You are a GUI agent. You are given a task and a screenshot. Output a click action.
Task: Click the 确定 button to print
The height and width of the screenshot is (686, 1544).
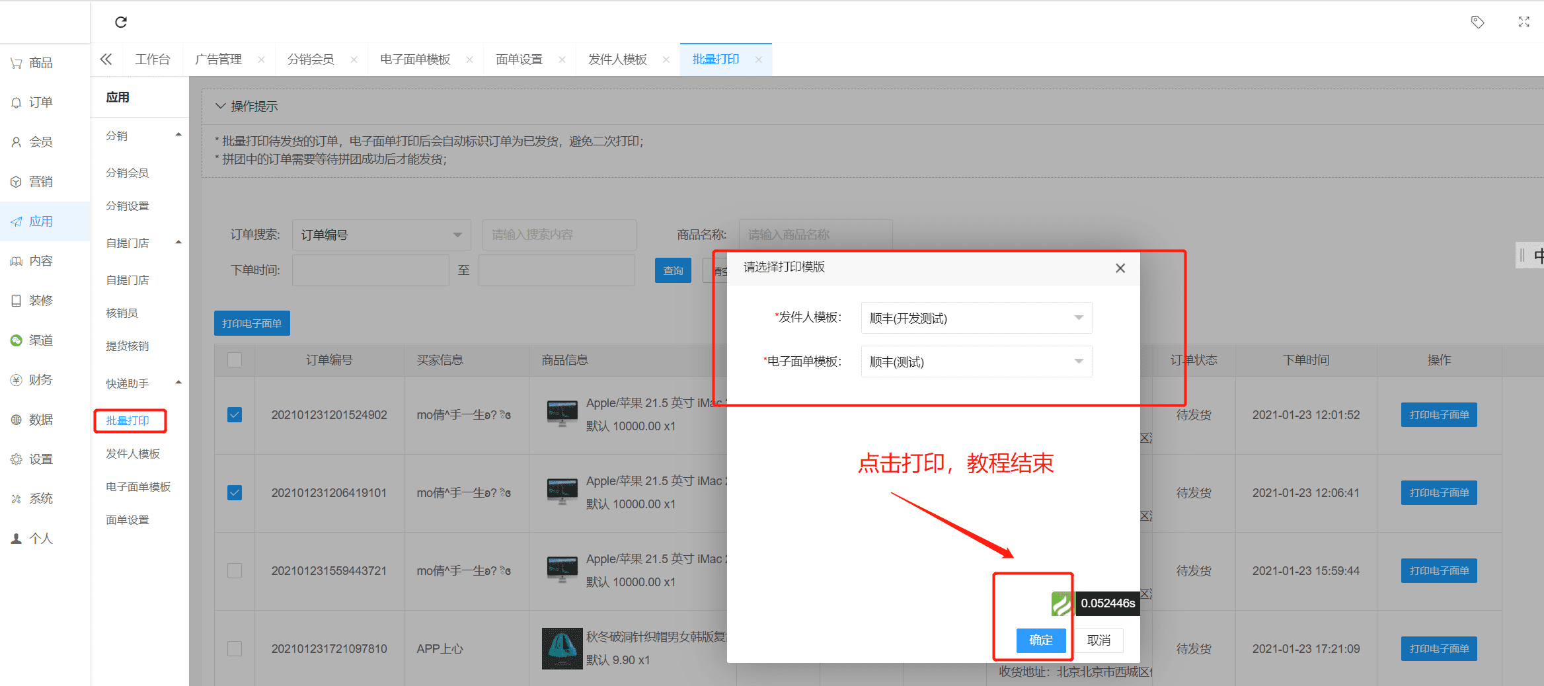pos(1040,640)
